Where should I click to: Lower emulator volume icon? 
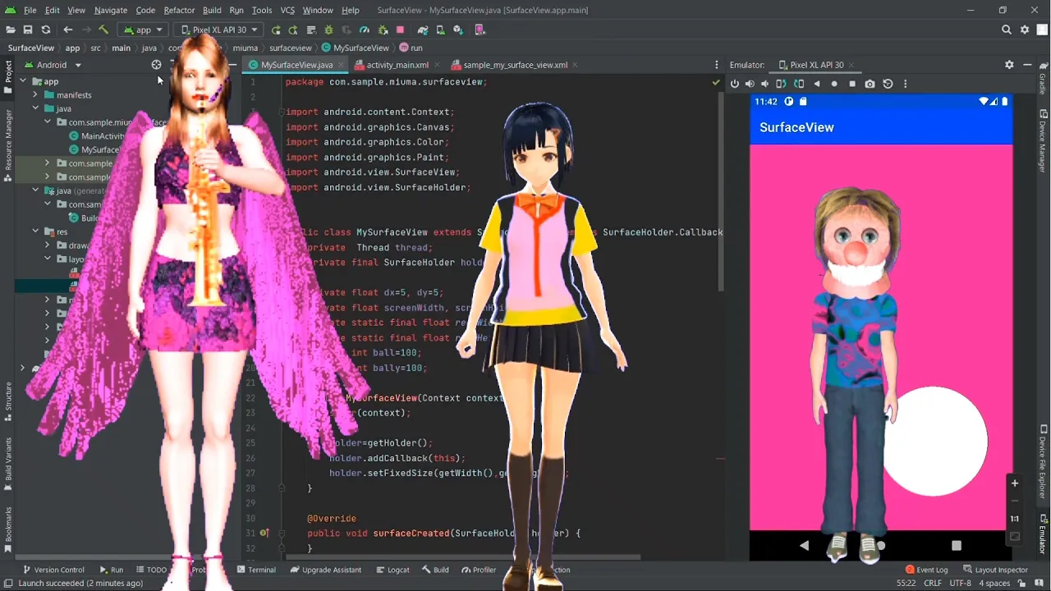click(x=765, y=84)
